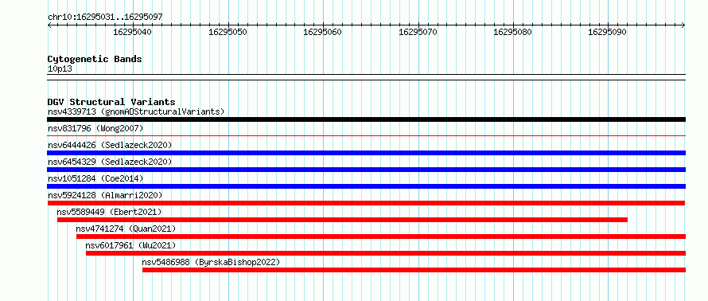Click ruler position 16295070
This screenshot has height=301, width=708.
(418, 32)
